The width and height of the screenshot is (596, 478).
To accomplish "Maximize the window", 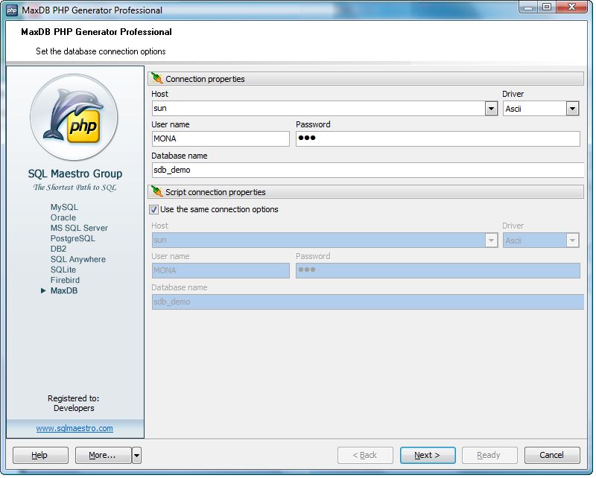I will 548,7.
